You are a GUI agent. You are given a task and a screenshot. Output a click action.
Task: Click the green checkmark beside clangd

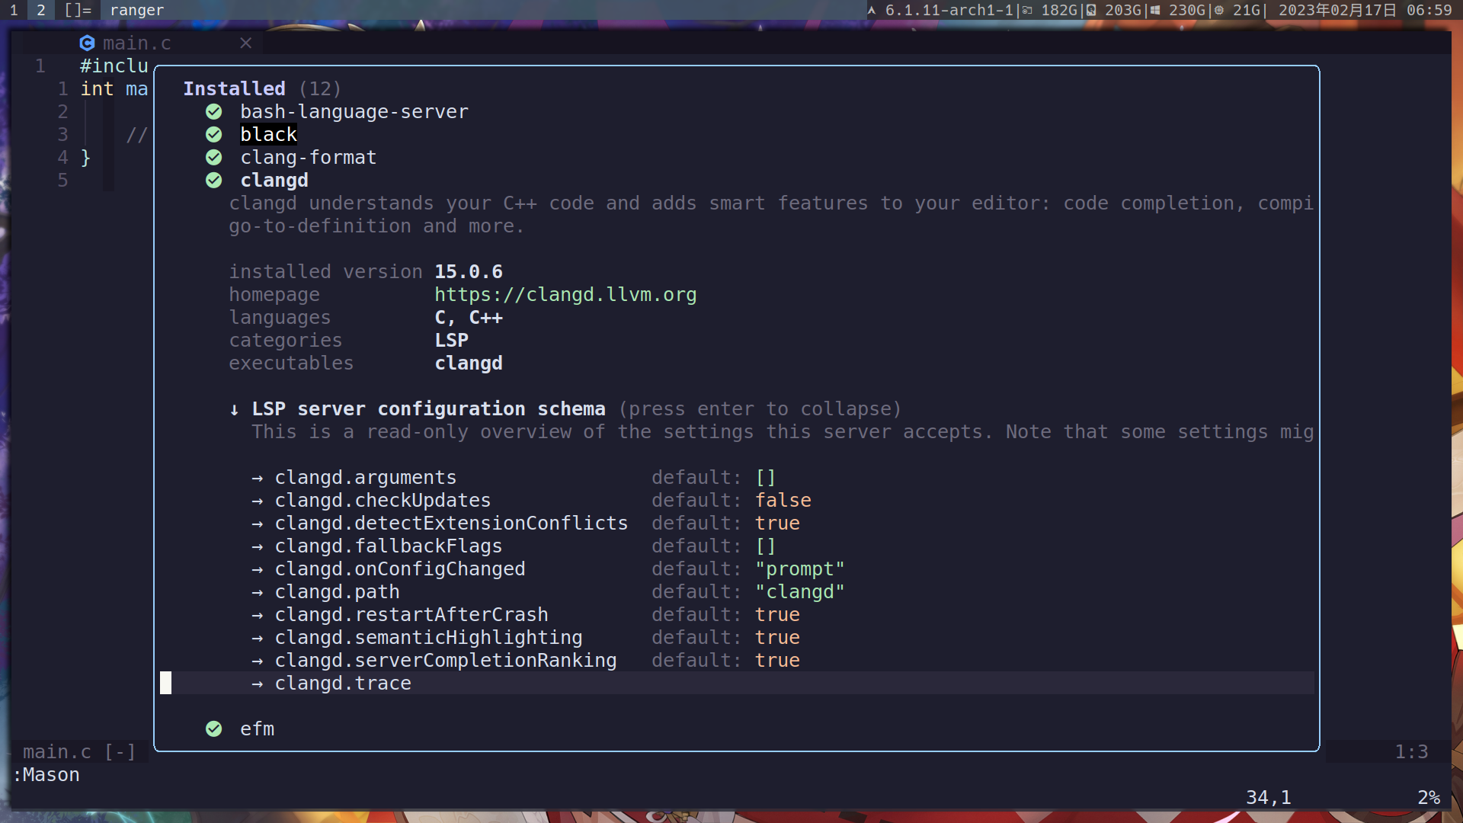[213, 181]
